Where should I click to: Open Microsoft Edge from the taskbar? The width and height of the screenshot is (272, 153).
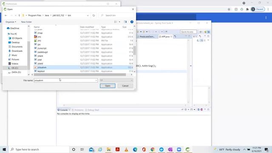(x=135, y=149)
